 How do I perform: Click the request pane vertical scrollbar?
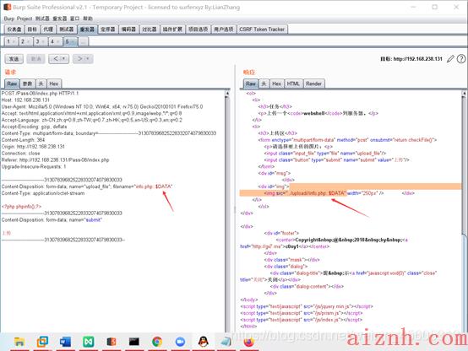click(227, 210)
